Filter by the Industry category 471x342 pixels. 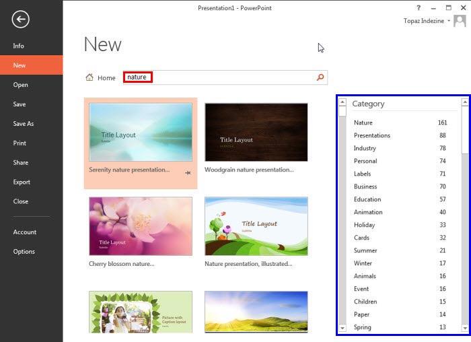click(x=365, y=148)
